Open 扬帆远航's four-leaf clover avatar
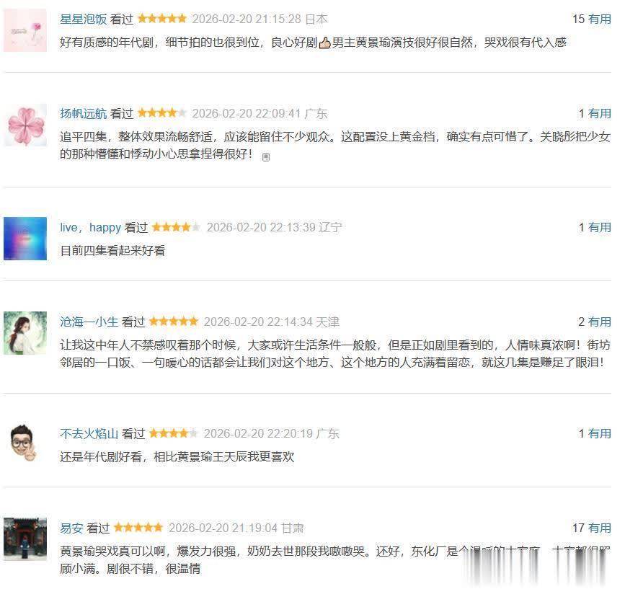This screenshot has width=625, height=589. coord(25,125)
